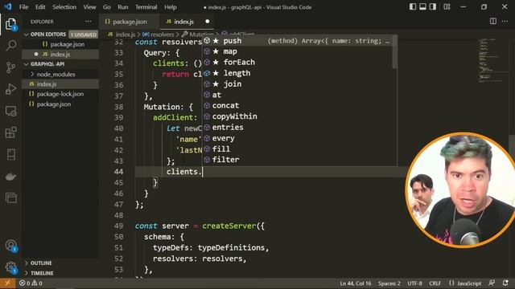The width and height of the screenshot is (515, 289).
Task: Choose the copyWithin suggestion in autocomplete
Action: coord(297,116)
